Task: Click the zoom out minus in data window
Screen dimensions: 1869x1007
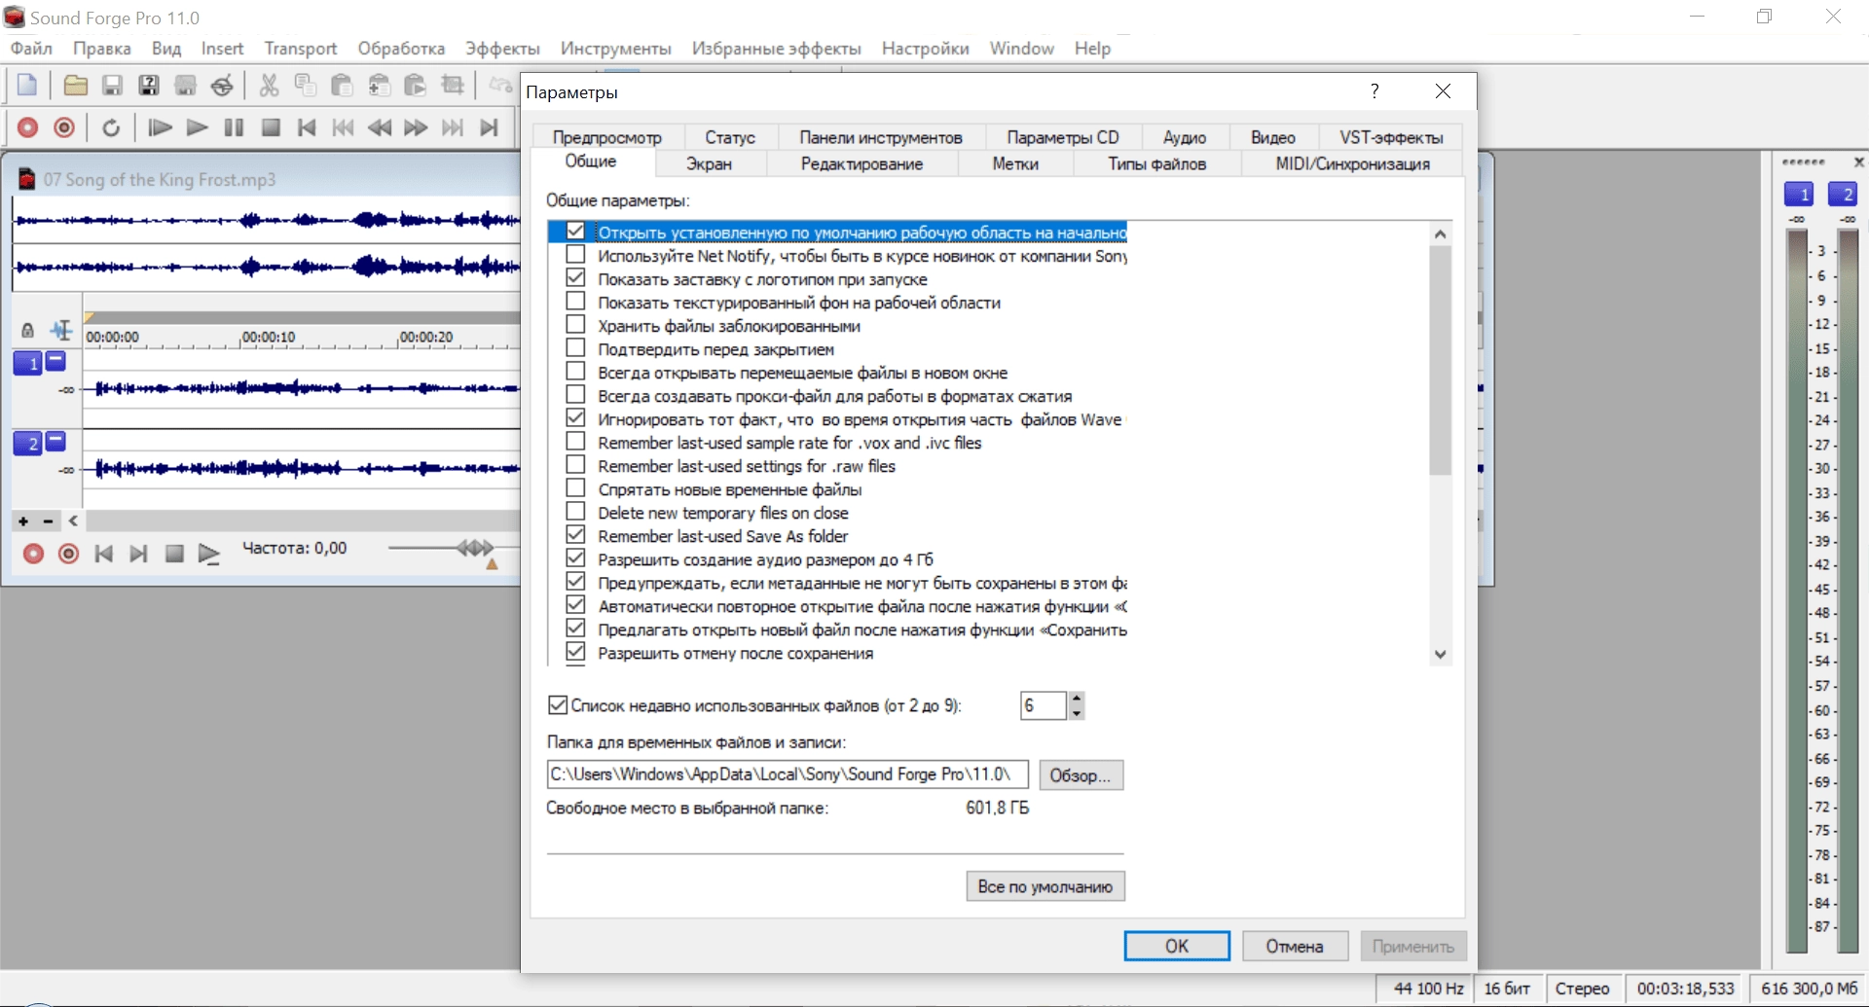Action: [x=48, y=521]
